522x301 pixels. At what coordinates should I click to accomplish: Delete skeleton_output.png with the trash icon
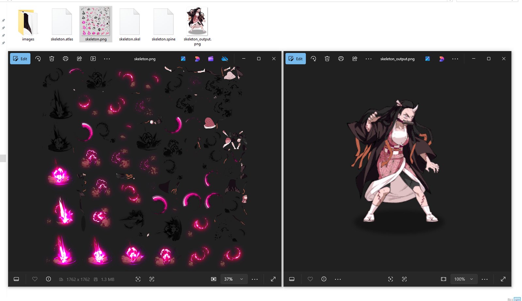coord(327,59)
